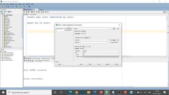This screenshot has width=169, height=95.
Task: Click the Port input field
Action: 101,53
